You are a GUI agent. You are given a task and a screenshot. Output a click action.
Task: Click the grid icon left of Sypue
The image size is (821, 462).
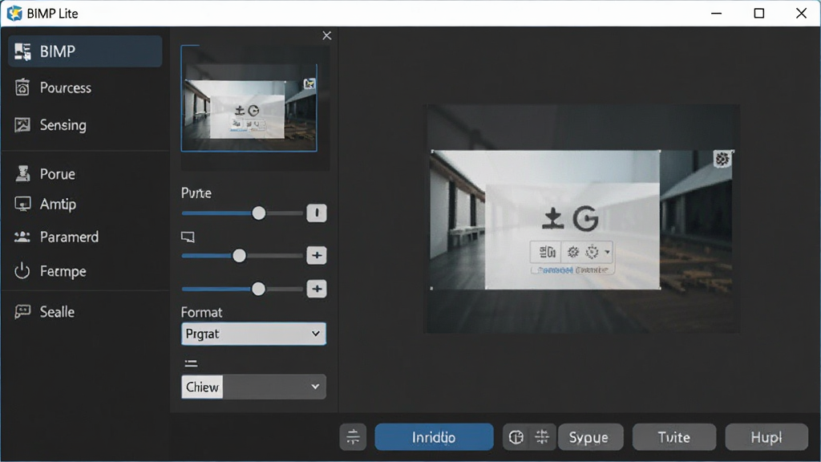click(542, 437)
